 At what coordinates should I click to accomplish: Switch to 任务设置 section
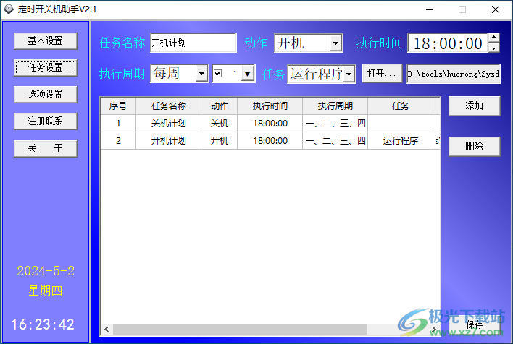click(x=45, y=67)
